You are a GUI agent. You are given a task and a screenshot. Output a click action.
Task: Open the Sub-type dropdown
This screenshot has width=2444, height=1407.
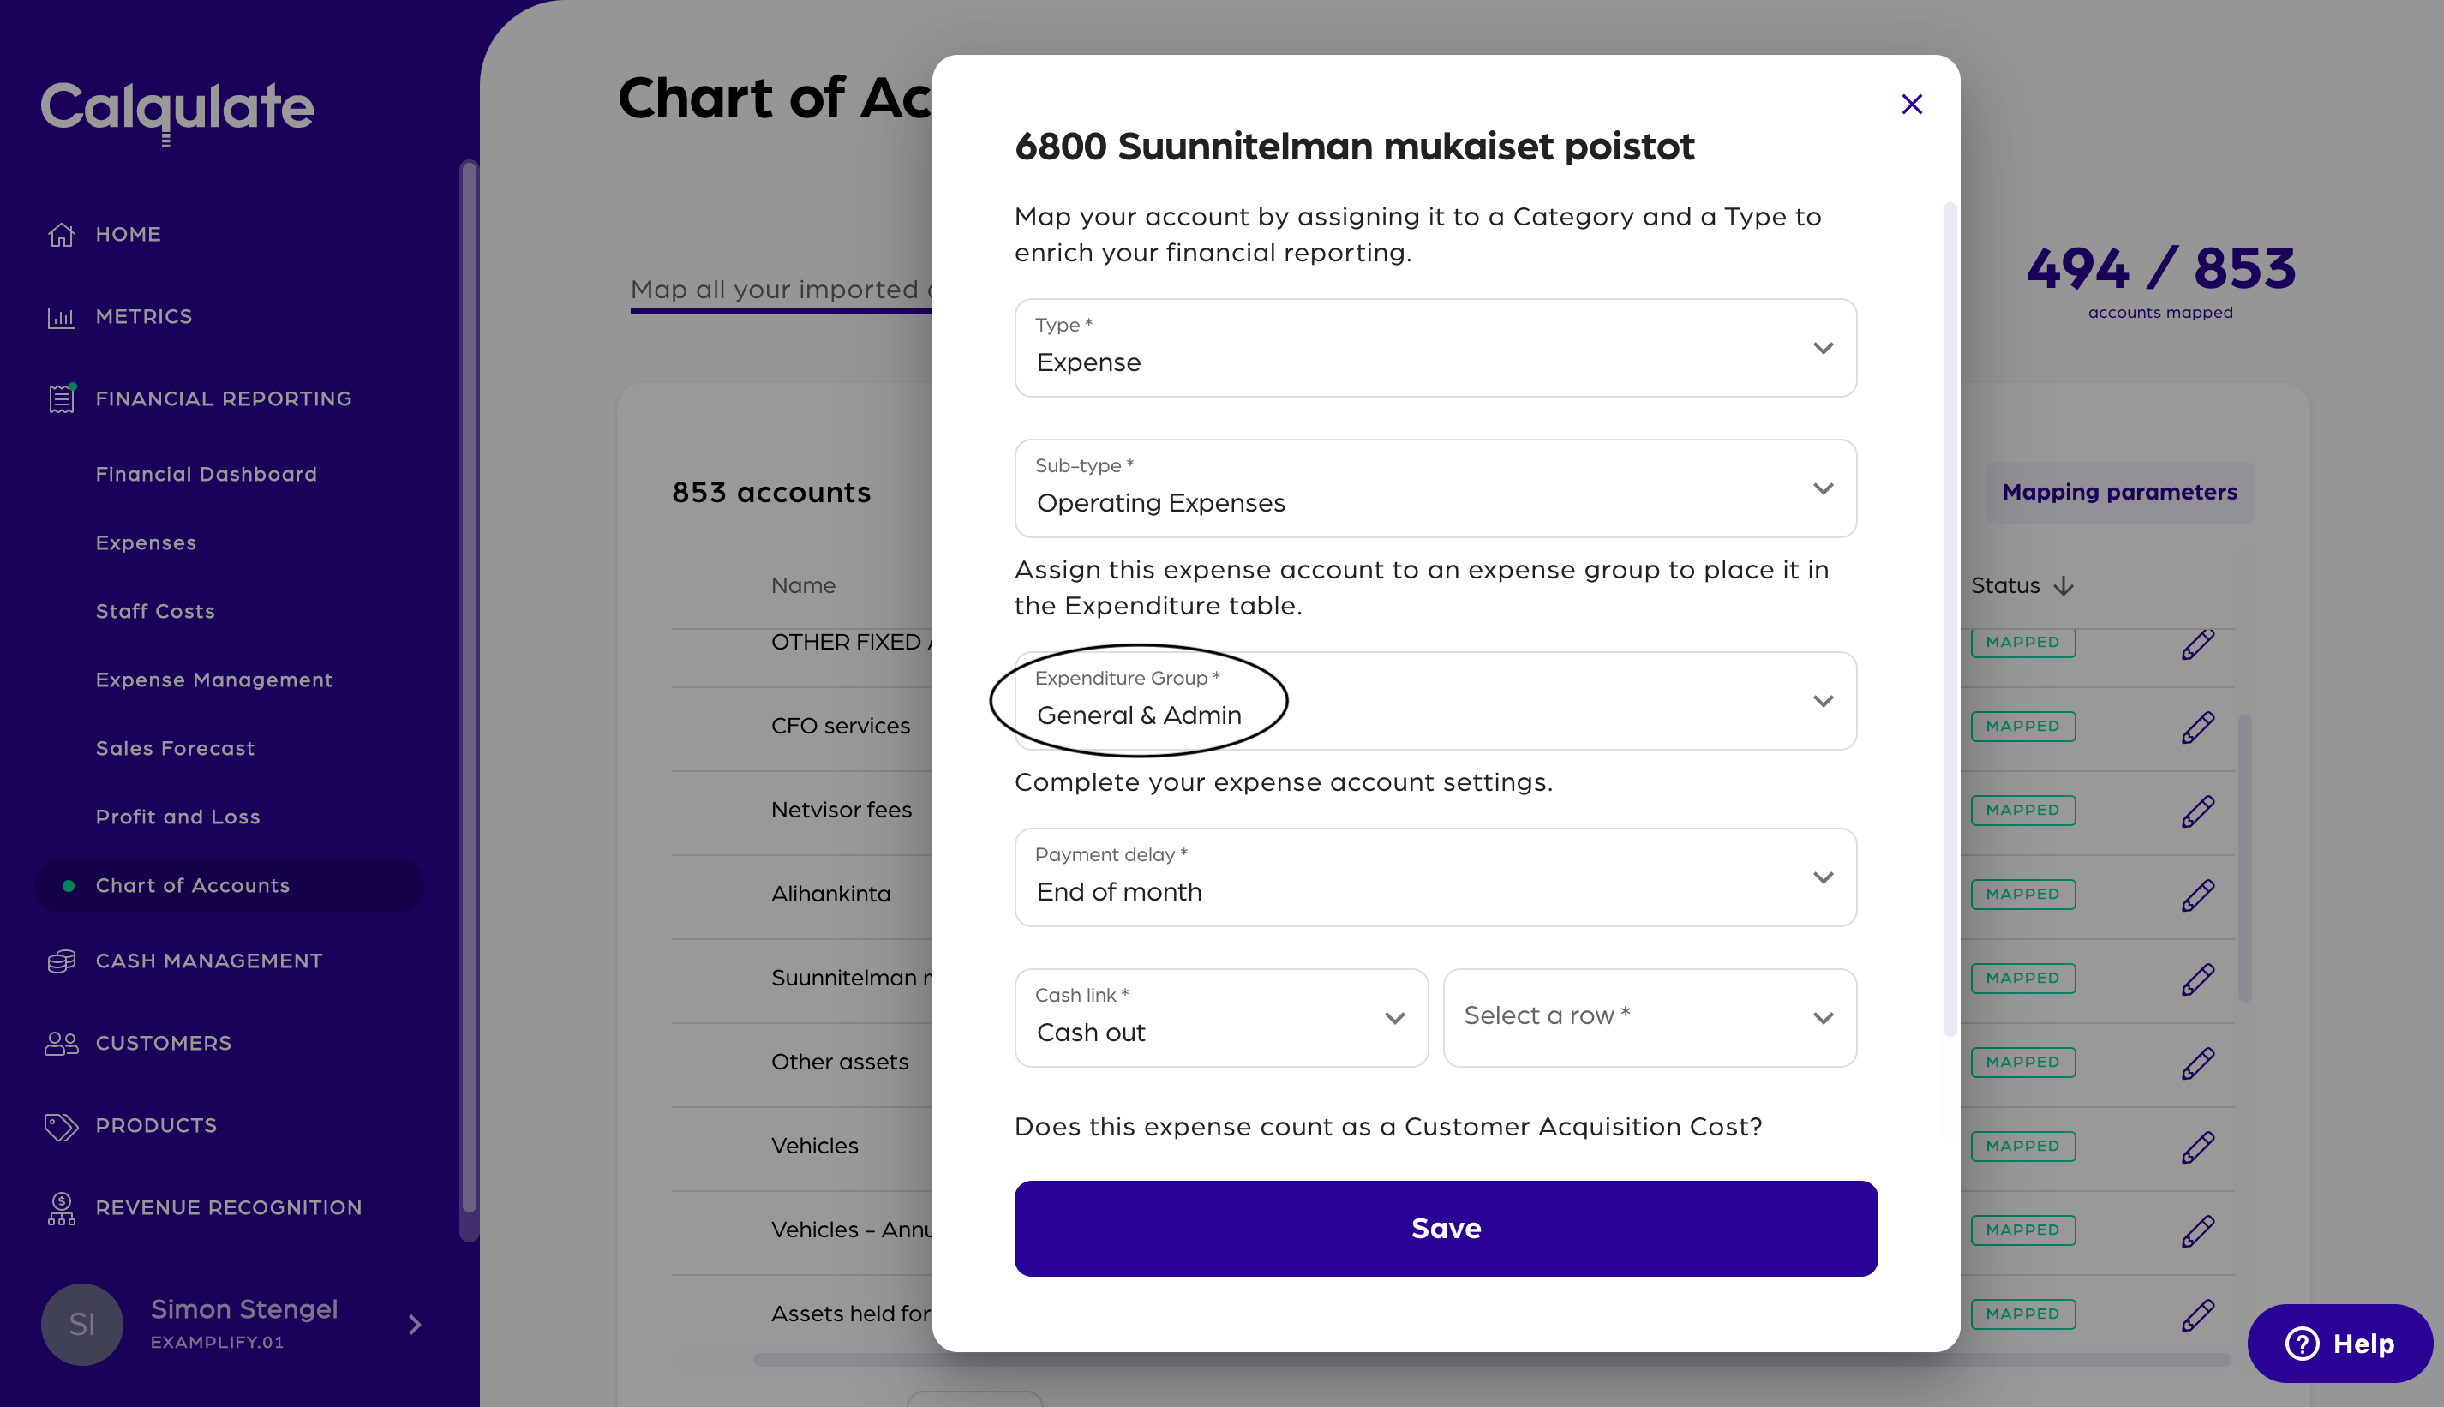click(x=1435, y=489)
